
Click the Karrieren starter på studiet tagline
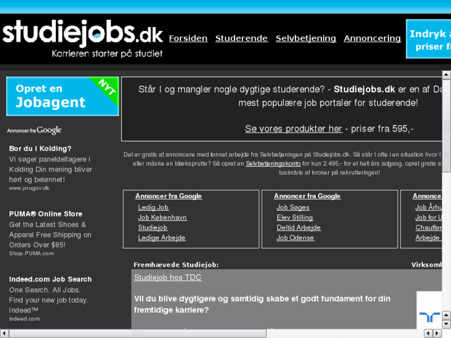(x=107, y=54)
